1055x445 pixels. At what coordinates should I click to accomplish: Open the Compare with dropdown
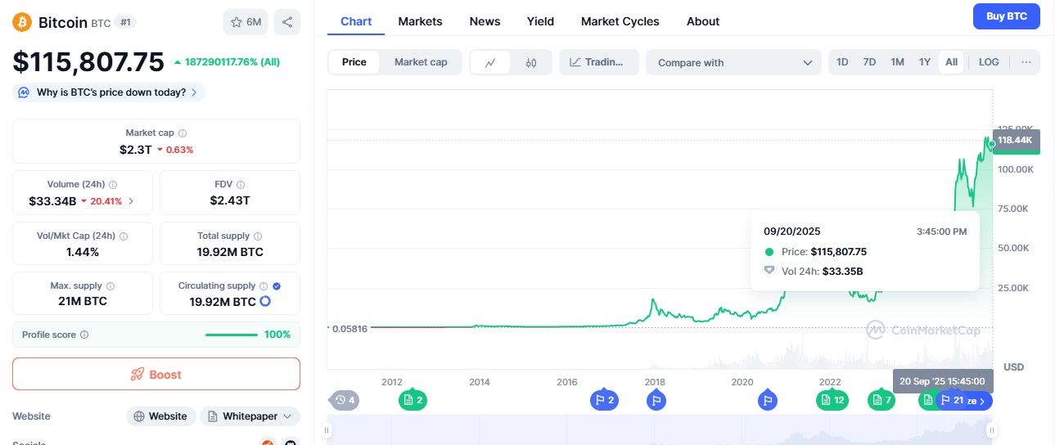pos(734,62)
